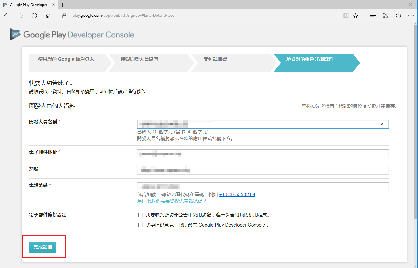Click the 開發人員個人資料 section heading
The image size is (418, 268).
pyautogui.click(x=52, y=106)
